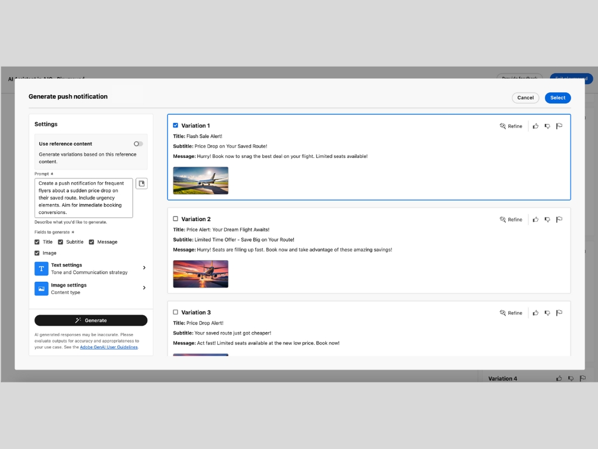598x449 pixels.
Task: Toggle the Use reference content switch
Action: (x=138, y=144)
